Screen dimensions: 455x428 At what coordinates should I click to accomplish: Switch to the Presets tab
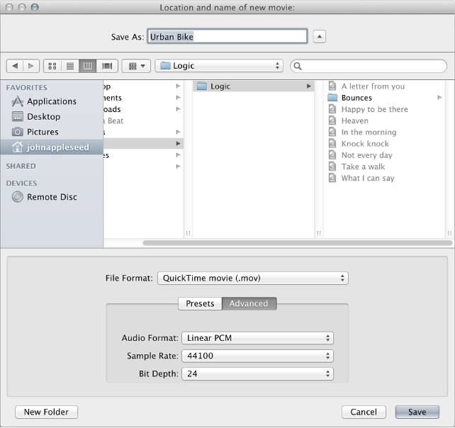tap(200, 303)
